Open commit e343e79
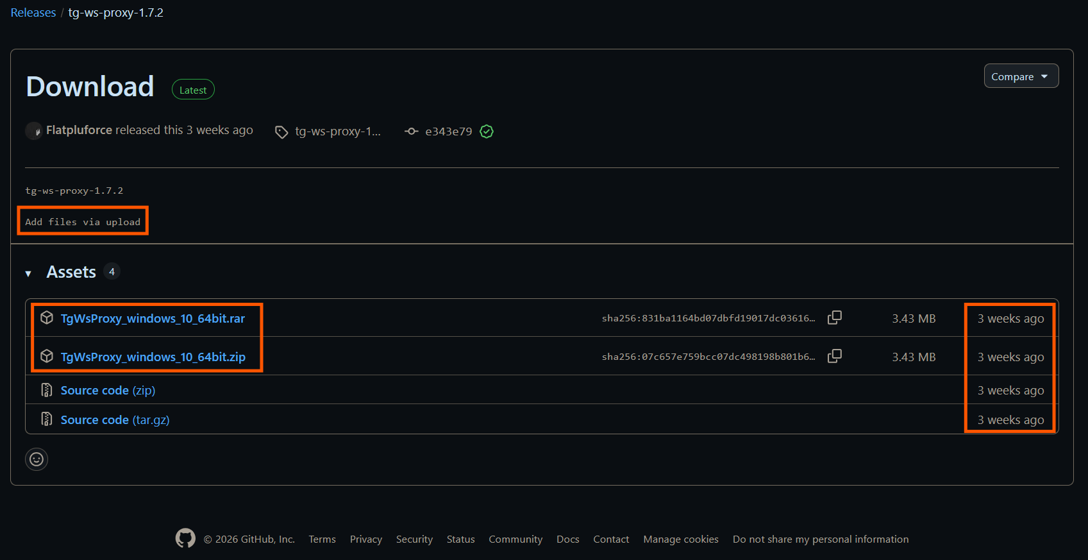This screenshot has width=1088, height=560. click(x=448, y=132)
